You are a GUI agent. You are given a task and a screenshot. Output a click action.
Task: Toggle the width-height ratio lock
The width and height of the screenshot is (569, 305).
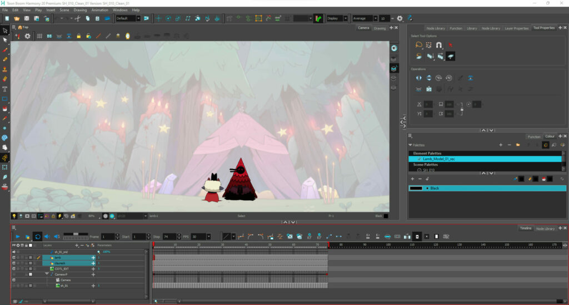[x=462, y=109]
